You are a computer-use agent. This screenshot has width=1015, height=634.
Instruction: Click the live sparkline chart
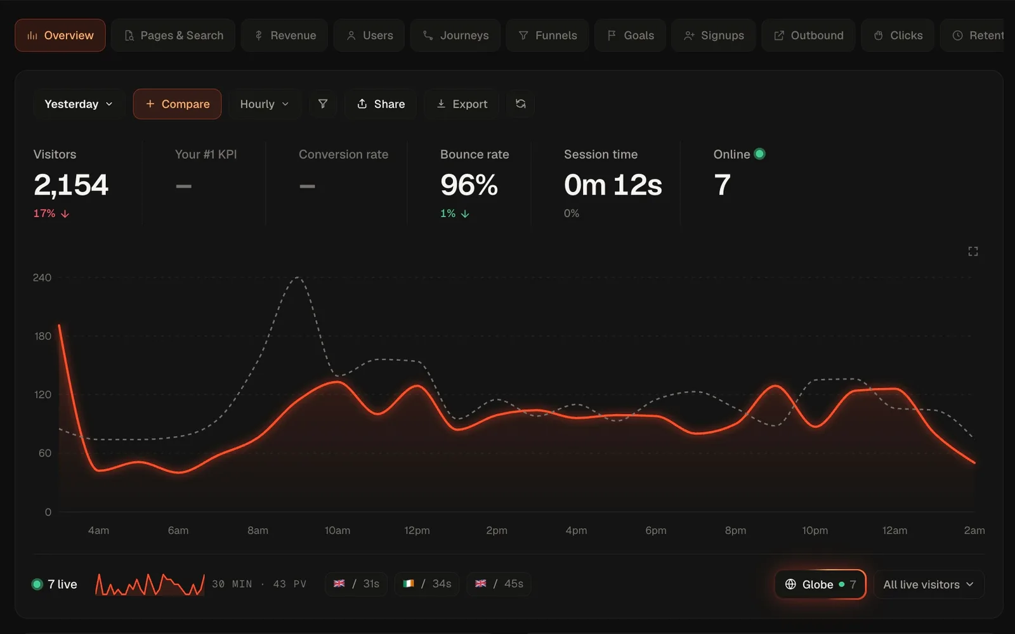(x=150, y=585)
